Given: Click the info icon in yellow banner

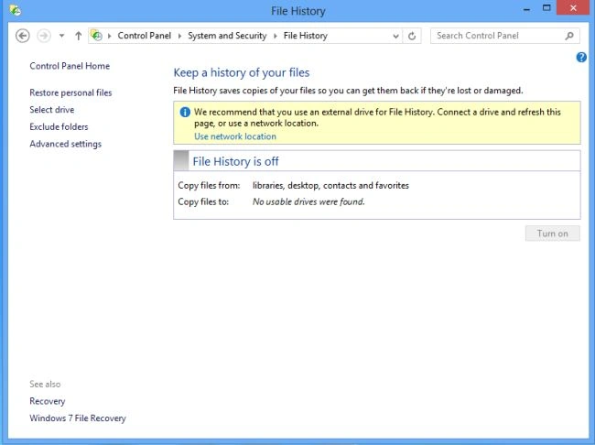Looking at the screenshot, I should pos(185,112).
